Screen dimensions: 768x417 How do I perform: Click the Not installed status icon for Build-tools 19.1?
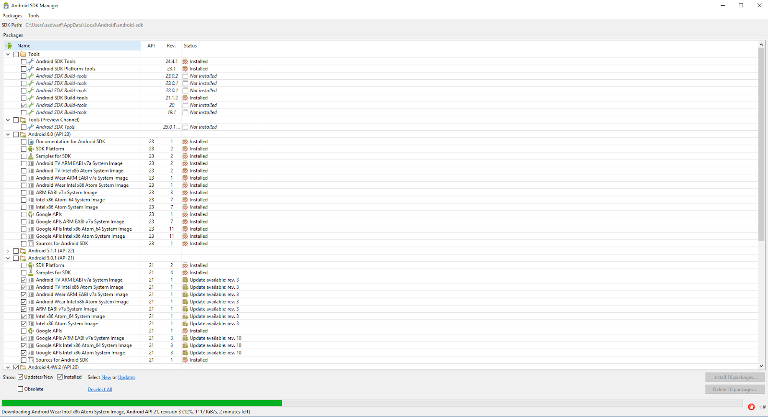point(185,112)
